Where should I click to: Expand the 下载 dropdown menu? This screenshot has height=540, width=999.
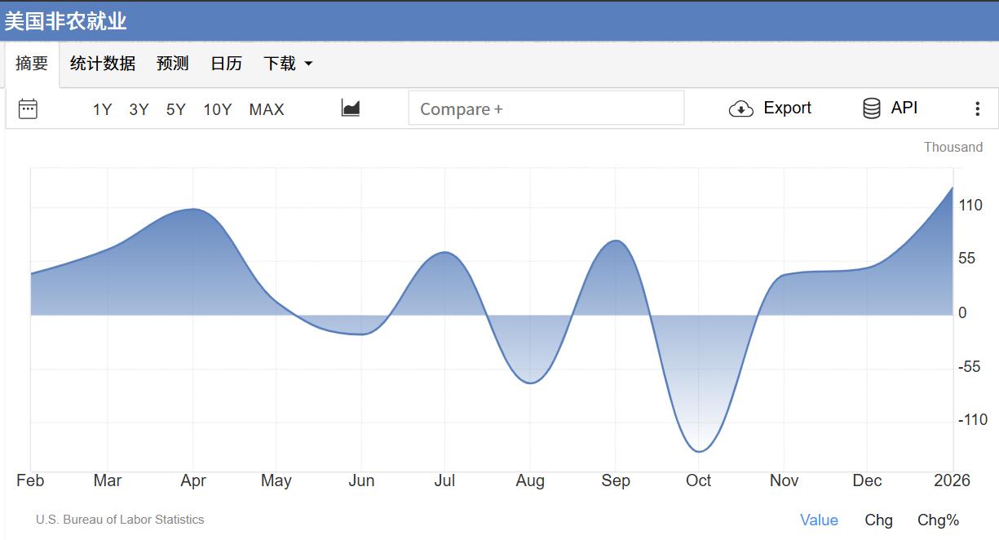pyautogui.click(x=288, y=64)
